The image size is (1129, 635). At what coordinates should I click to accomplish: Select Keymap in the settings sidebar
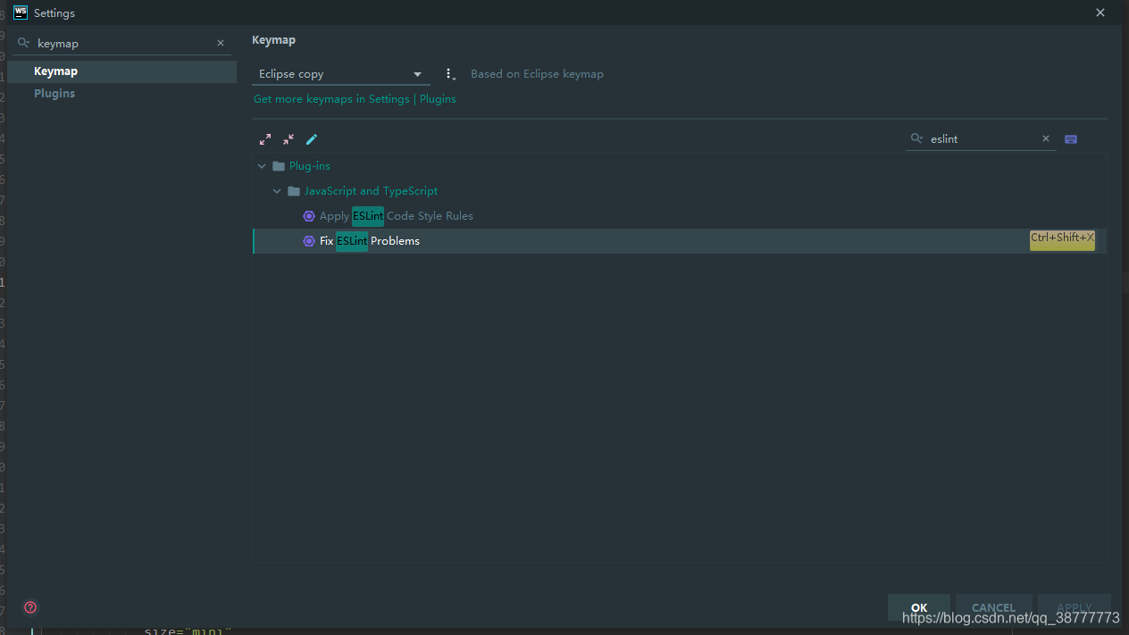pyautogui.click(x=122, y=71)
